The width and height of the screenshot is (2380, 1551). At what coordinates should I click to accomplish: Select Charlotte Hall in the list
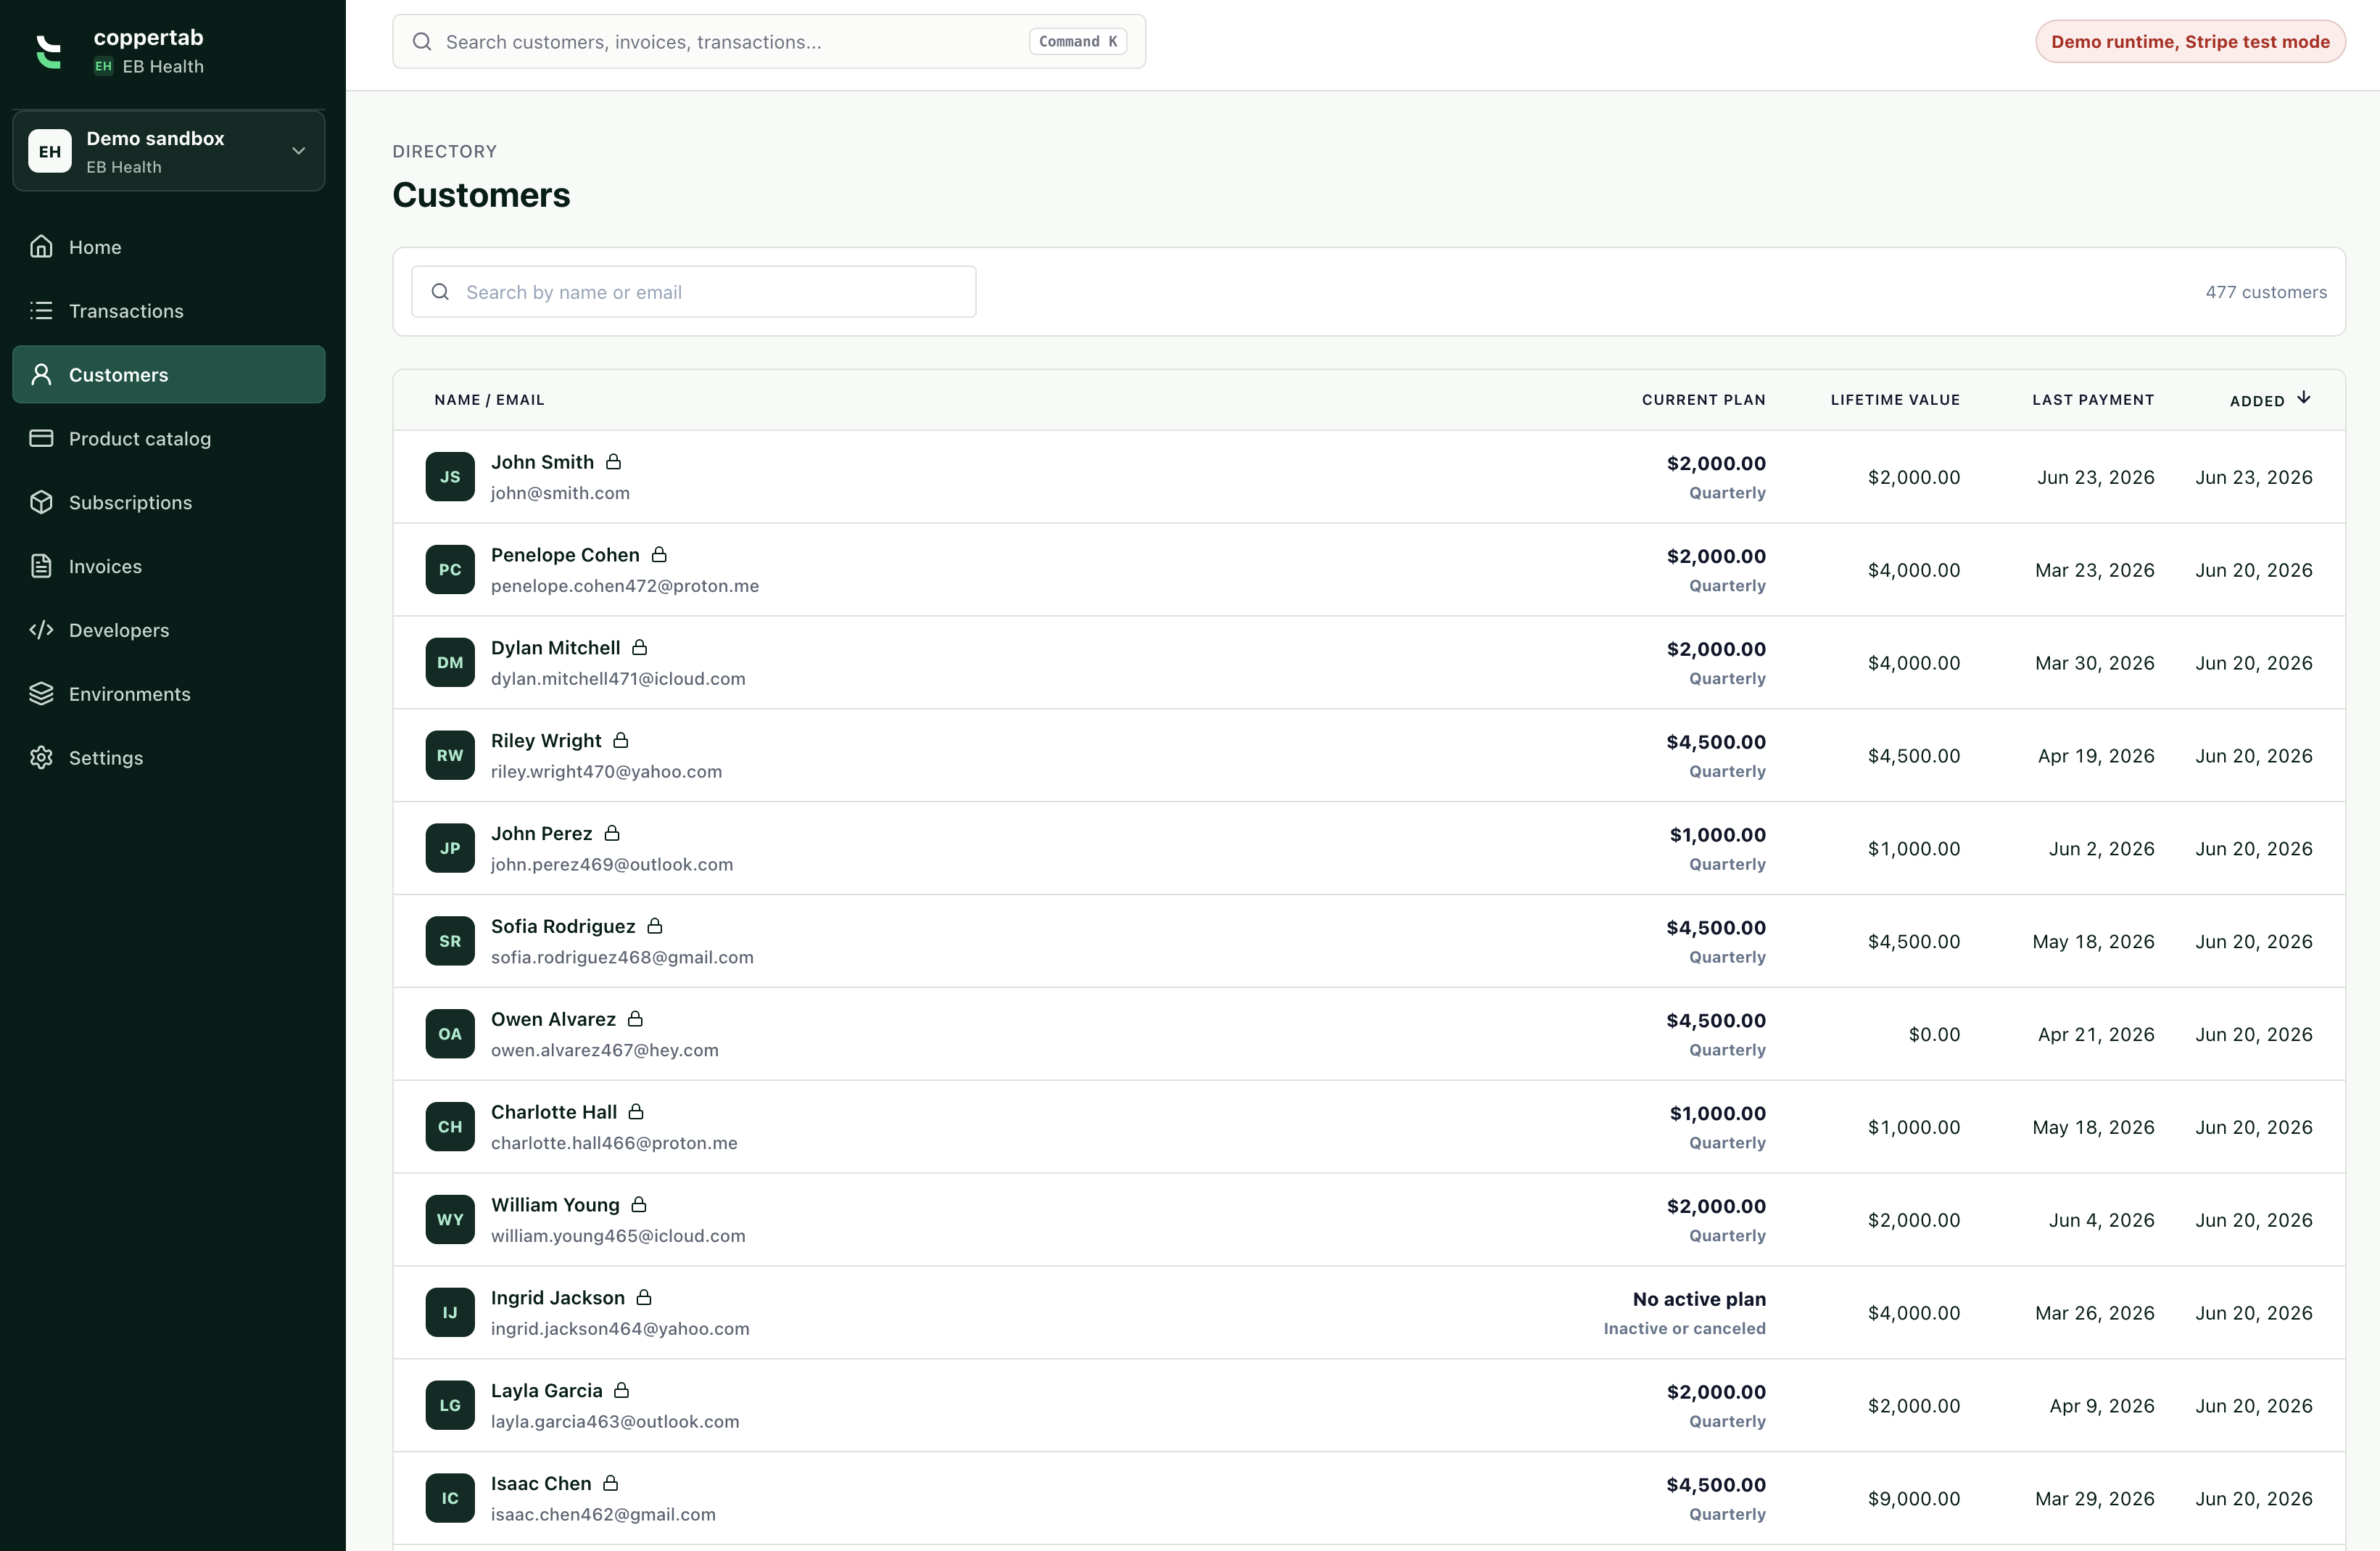click(x=1369, y=1127)
